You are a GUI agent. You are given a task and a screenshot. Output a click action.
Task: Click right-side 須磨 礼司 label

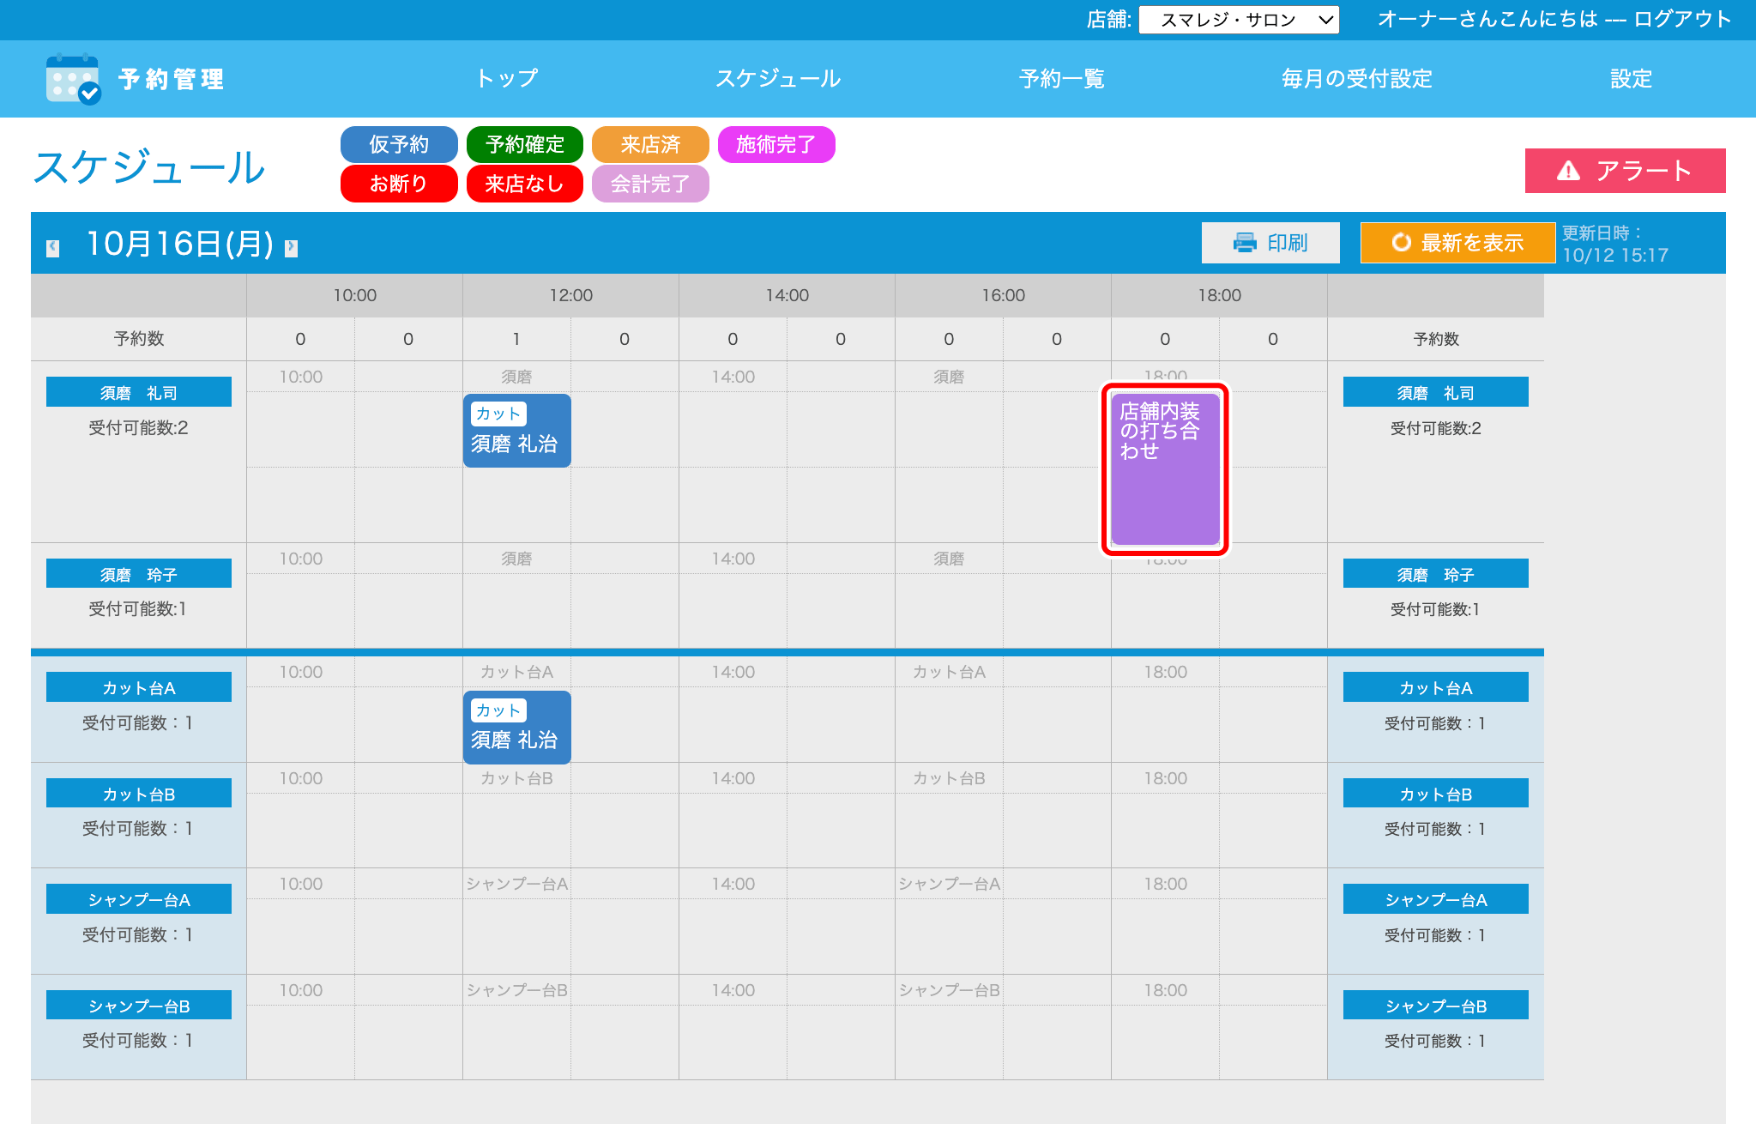tap(1436, 392)
